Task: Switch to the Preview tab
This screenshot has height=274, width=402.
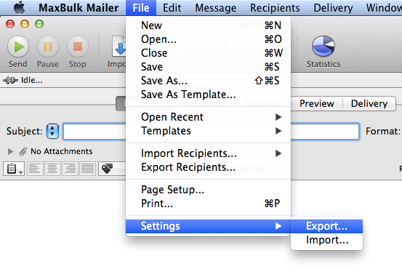Action: (x=317, y=103)
